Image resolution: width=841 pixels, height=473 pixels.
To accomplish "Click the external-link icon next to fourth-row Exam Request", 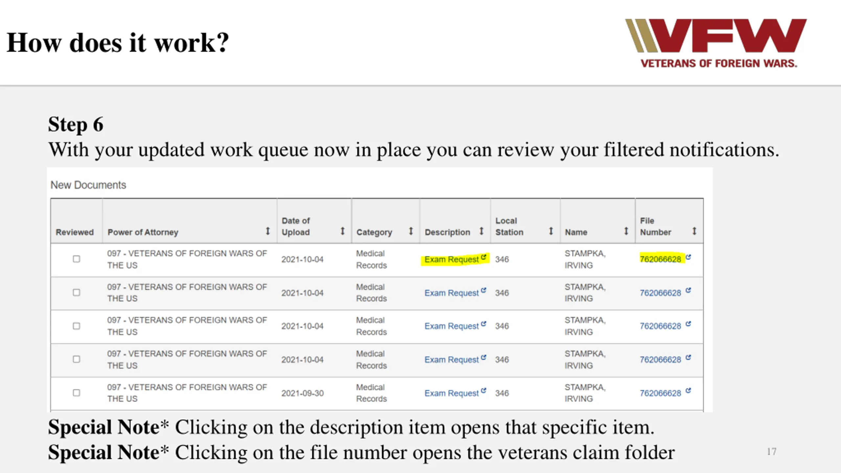I will pyautogui.click(x=484, y=357).
